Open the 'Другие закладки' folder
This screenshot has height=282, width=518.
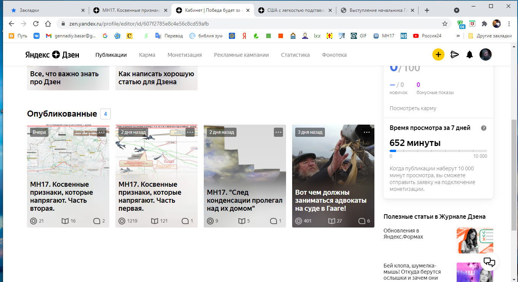point(490,36)
